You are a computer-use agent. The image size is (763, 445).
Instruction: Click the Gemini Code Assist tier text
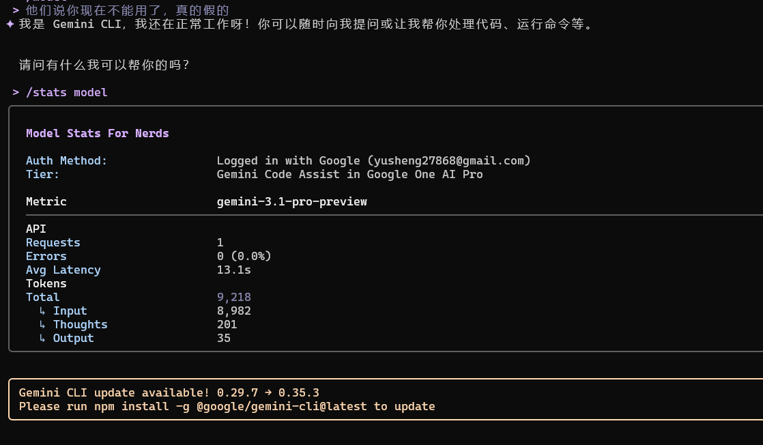point(350,174)
